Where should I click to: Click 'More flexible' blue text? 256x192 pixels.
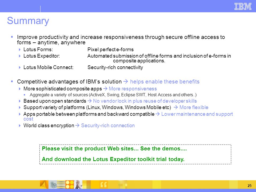(194, 107)
